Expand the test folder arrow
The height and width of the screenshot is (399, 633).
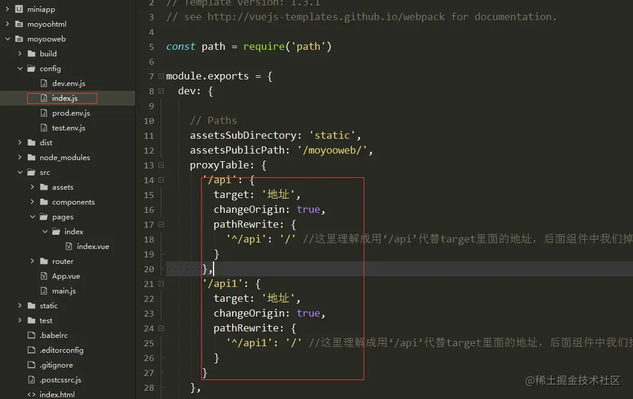[20, 320]
